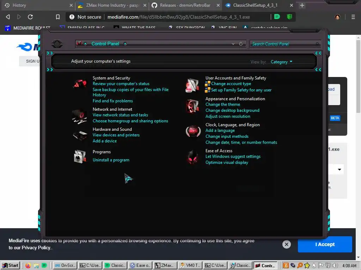Open the MEDIAFIRE ROULET bookmark
Image resolution: width=361 pixels, height=270 pixels.
coord(27,28)
